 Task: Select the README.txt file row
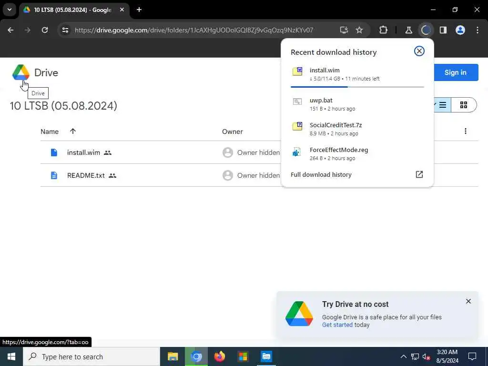[259, 175]
